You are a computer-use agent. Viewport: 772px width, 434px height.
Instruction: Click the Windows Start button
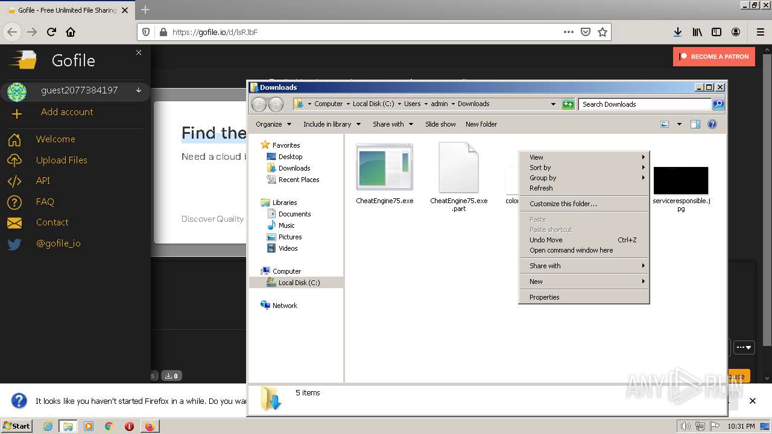tap(16, 426)
